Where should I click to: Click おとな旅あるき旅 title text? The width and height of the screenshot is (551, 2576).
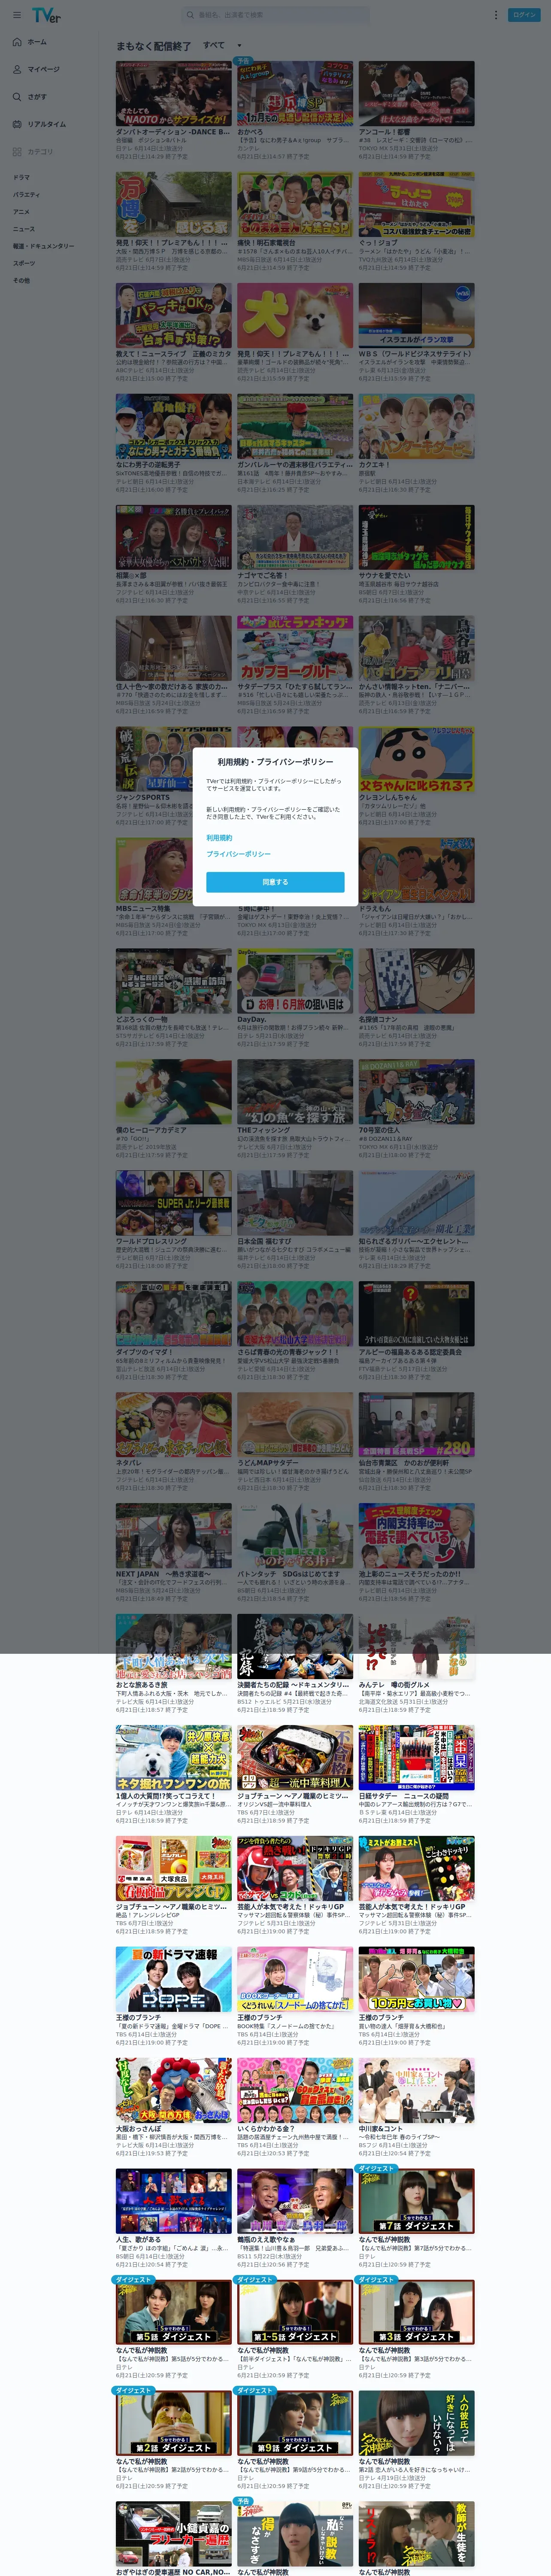tap(143, 1685)
